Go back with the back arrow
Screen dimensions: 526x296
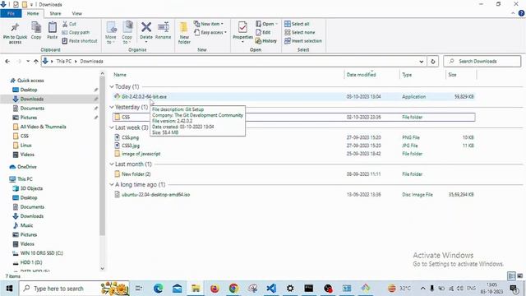(7, 61)
